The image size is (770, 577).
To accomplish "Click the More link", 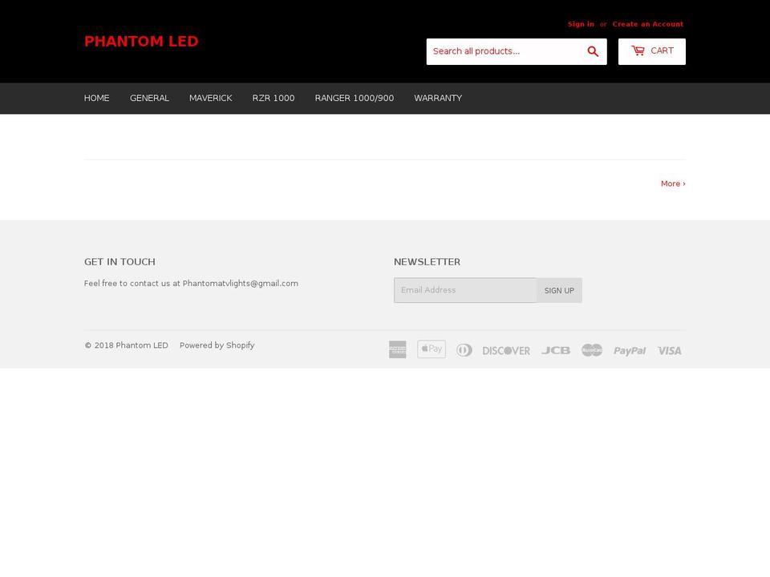I will 673,184.
